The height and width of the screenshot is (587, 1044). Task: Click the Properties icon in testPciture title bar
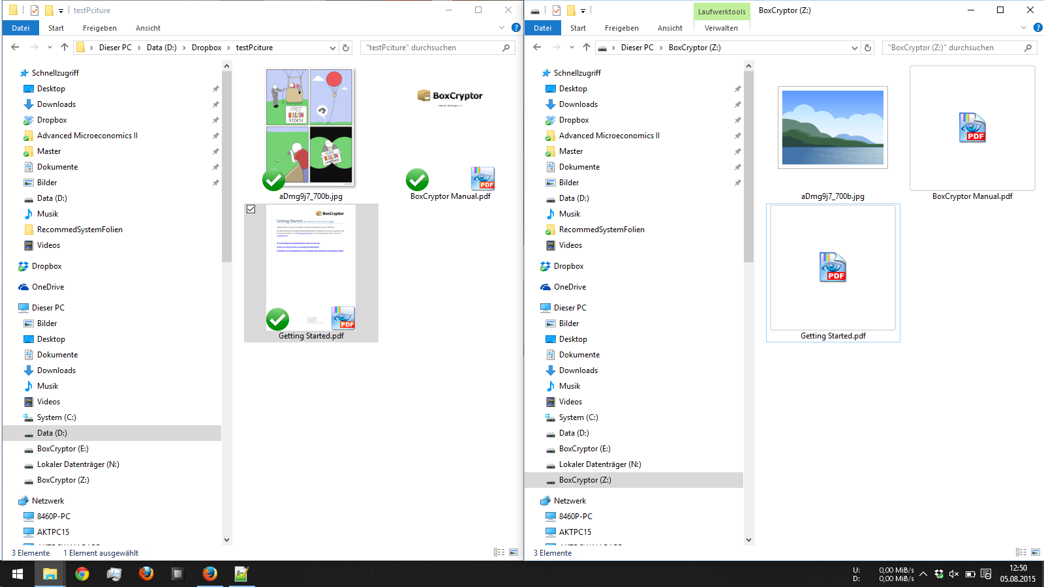[35, 10]
